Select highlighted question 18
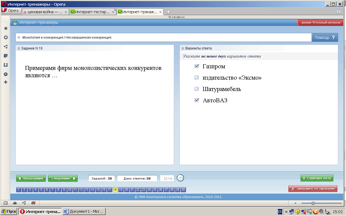 [115, 190]
